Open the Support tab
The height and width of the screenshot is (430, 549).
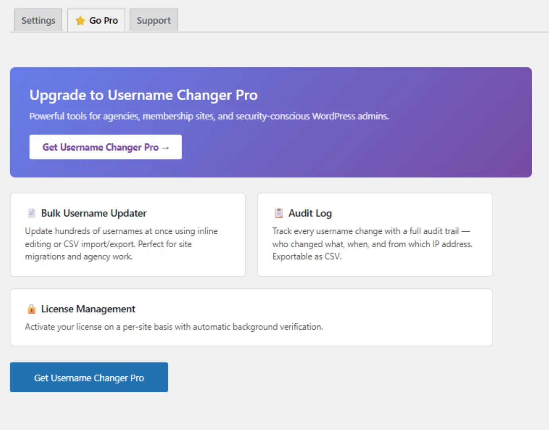pyautogui.click(x=154, y=20)
